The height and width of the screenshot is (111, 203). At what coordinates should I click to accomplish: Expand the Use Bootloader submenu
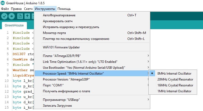[92, 68]
